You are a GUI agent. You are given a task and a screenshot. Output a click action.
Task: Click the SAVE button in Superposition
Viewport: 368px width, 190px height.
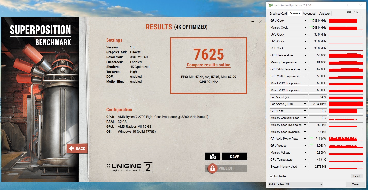[x=234, y=157]
